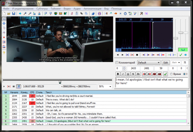193x132 pixels.
Task: Click the audio horizontal zoom slider handle
Action: [176, 38]
